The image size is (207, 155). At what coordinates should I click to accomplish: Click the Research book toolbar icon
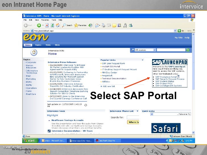pos(119,25)
